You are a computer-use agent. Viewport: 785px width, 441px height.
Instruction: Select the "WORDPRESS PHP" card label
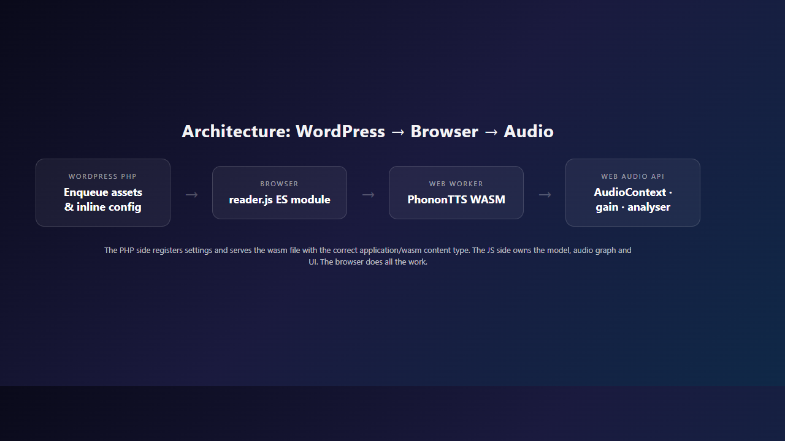pyautogui.click(x=103, y=176)
